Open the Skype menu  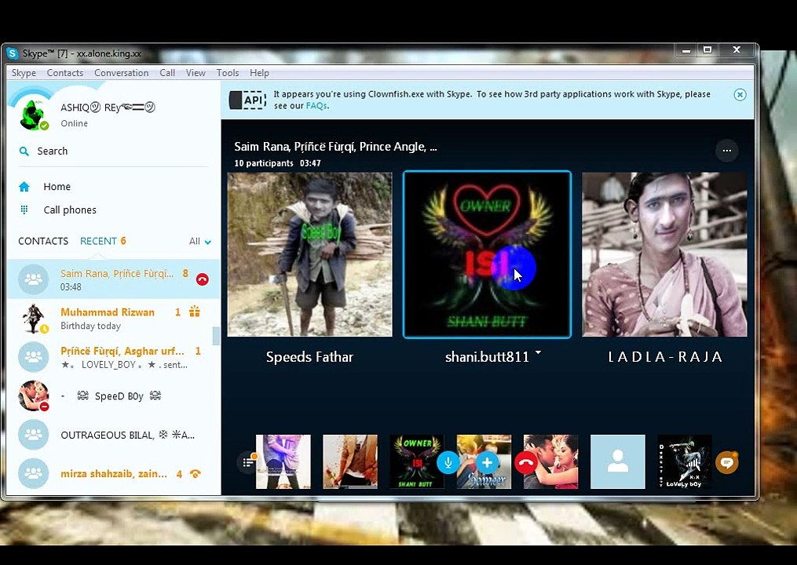24,73
